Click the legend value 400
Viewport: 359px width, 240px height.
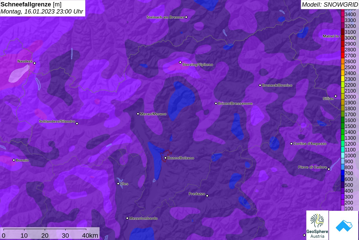349,191
